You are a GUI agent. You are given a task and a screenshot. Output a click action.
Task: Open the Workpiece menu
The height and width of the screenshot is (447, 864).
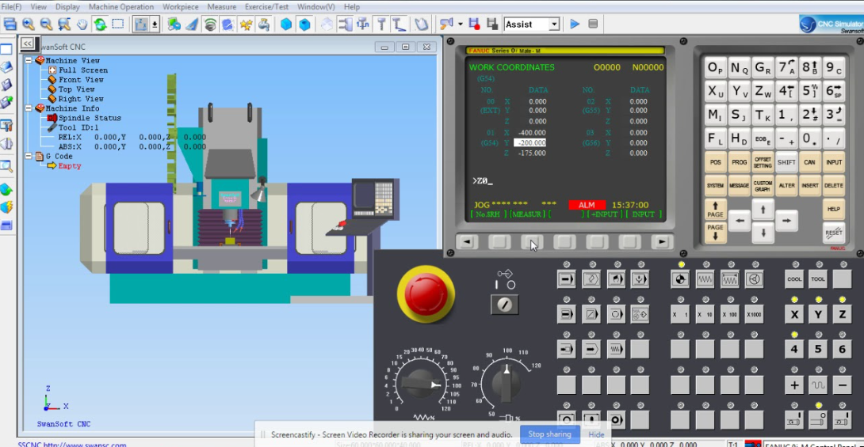click(180, 6)
